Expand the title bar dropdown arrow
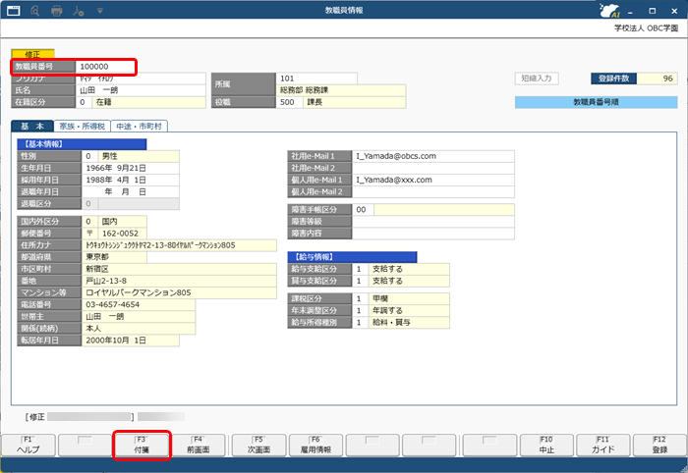This screenshot has width=688, height=473. (100, 11)
